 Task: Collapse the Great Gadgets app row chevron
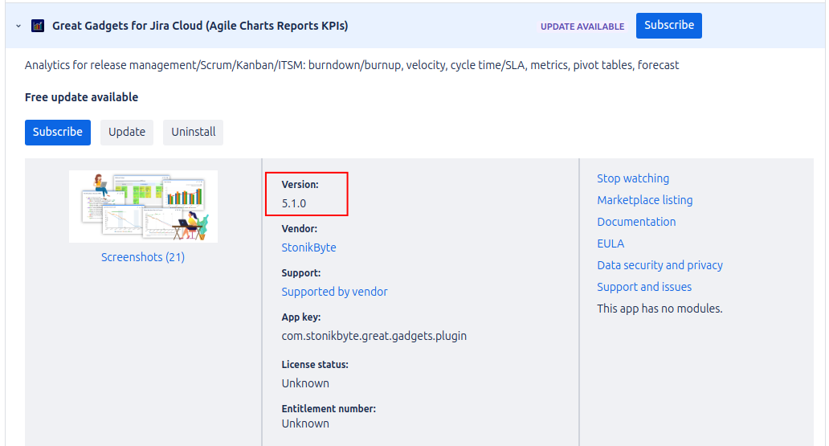18,26
